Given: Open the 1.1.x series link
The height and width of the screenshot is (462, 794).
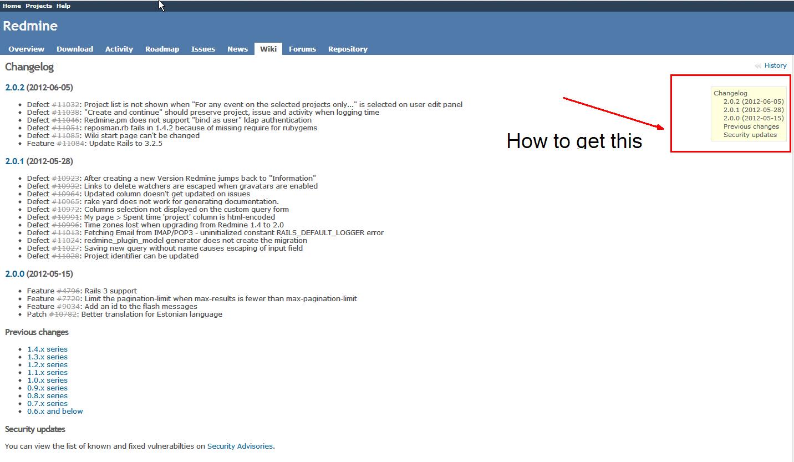Looking at the screenshot, I should pos(47,372).
